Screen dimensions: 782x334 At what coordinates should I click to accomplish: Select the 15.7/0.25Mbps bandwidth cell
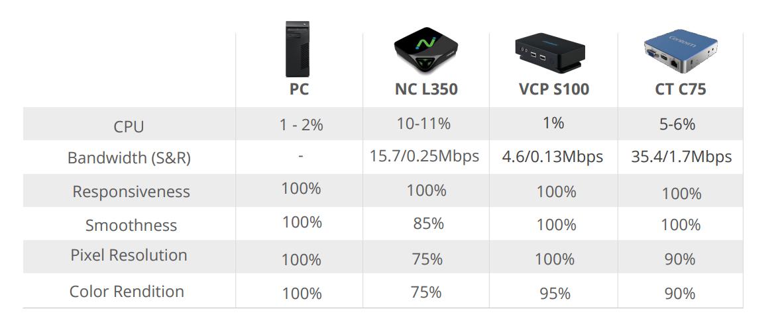[x=424, y=156]
